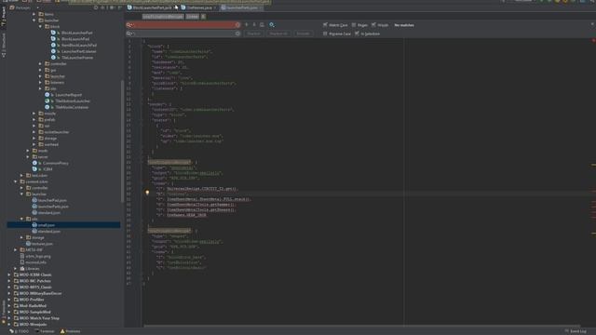Click scroll-from-source target icon in project panel
Viewport: 596px width, 335px height.
point(96,7)
